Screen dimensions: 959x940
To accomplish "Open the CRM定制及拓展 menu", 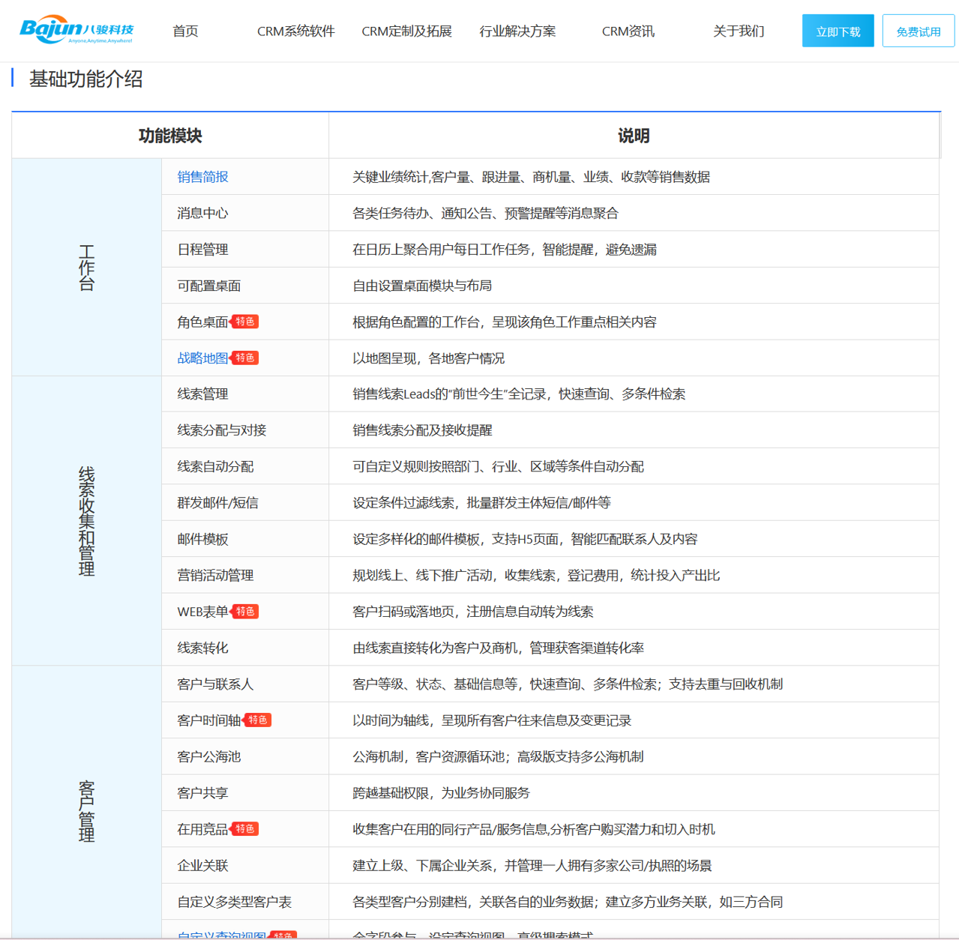I will [x=406, y=31].
